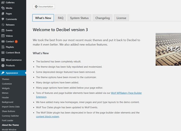181x131 pixels.
Task: Open Comments via speech bubble icon
Action: click(3, 19)
